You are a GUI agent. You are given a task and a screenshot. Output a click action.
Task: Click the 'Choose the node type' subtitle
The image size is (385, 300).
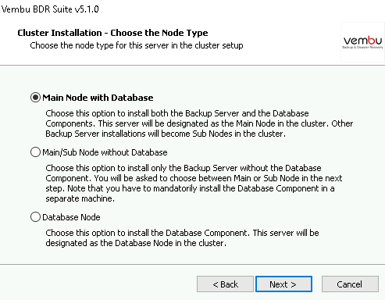[137, 45]
